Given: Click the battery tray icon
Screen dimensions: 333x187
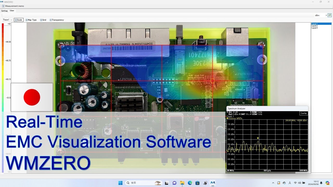Looking at the screenshot, I should (304, 183).
